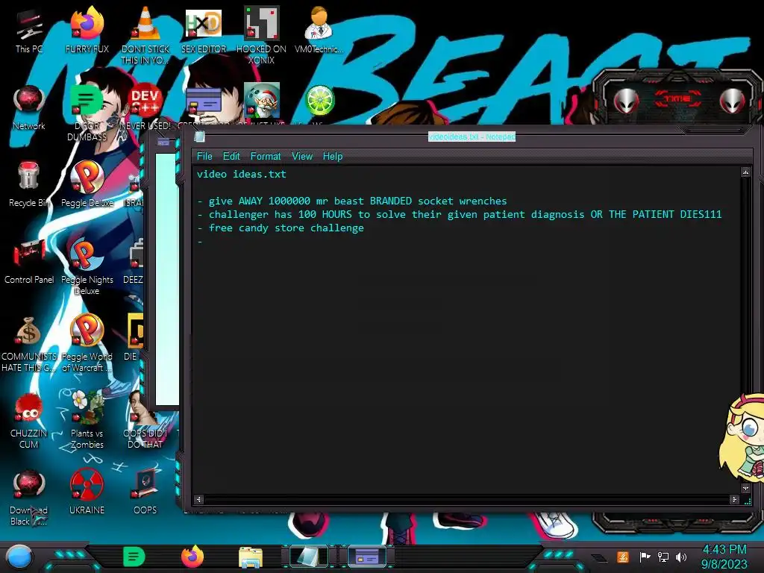764x573 pixels.
Task: Click the 'free candy store challenge' line
Action: pos(281,228)
